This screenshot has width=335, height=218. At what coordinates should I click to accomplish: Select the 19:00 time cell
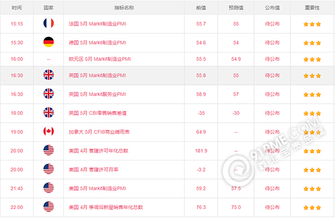coord(17,132)
